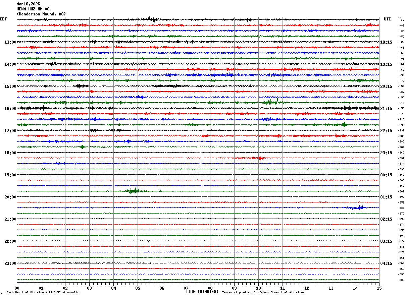The width and height of the screenshot is (406, 297).
Task: Select the 17:00 CDT time label
Action: 10,131
